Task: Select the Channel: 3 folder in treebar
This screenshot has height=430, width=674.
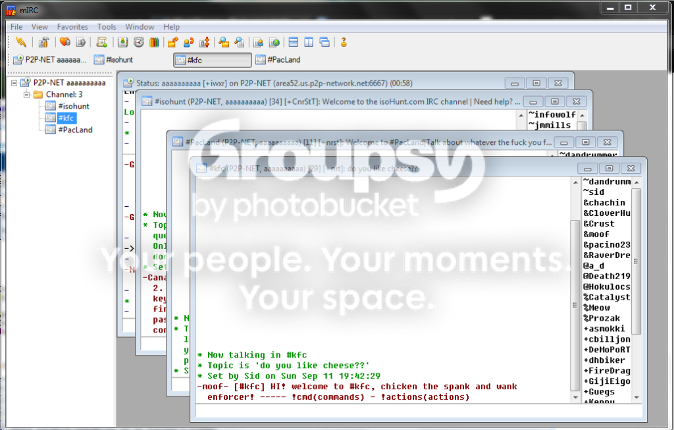Action: (x=64, y=95)
